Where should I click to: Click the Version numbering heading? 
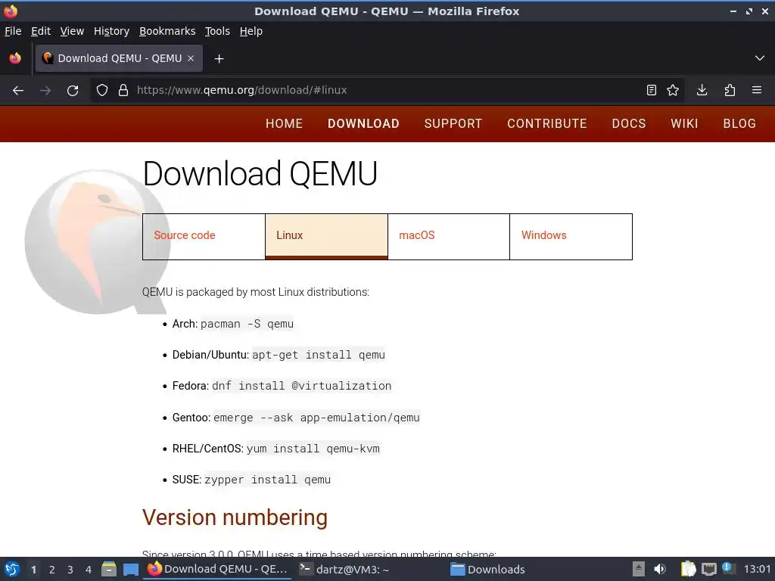[x=235, y=517]
